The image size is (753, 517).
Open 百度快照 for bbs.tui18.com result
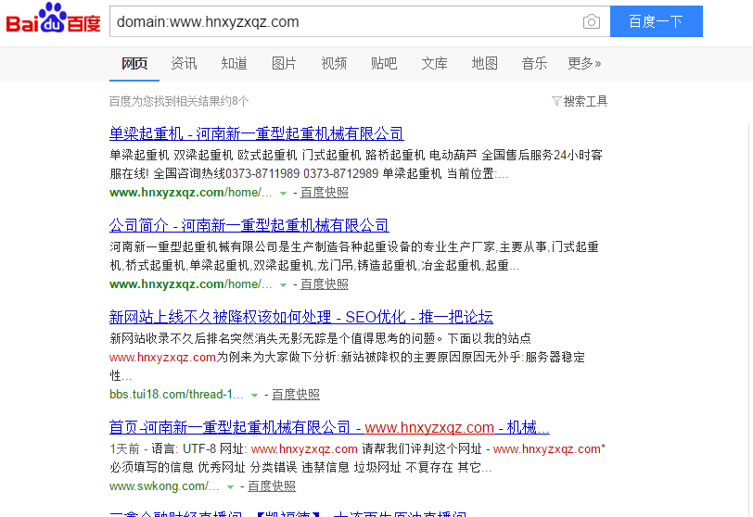(296, 394)
